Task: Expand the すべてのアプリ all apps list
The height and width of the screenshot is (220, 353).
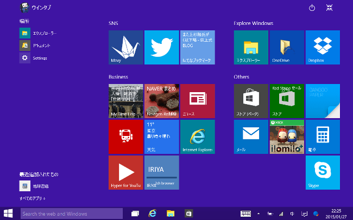Action: click(33, 198)
